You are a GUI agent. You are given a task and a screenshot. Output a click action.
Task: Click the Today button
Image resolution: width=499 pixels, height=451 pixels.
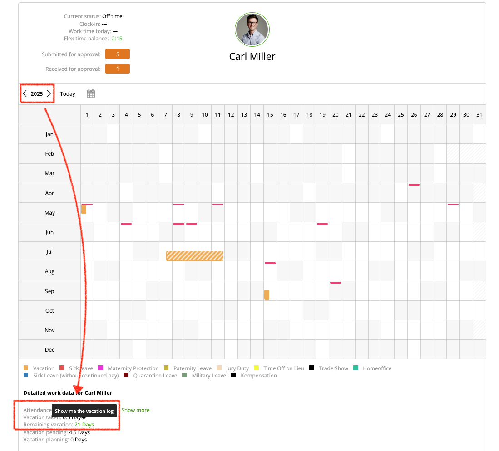point(68,94)
